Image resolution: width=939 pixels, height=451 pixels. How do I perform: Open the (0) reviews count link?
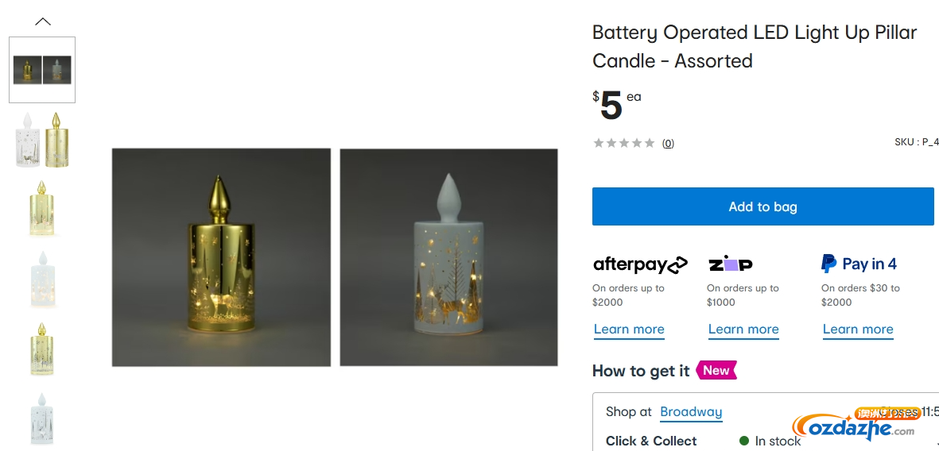coord(668,143)
